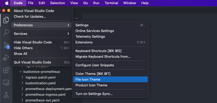The image size is (217, 103).
Task: Expand the Services submenu arrow
Action: (68, 34)
